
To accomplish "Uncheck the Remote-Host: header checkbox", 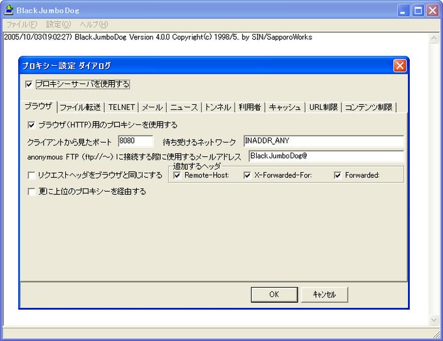I will point(177,175).
